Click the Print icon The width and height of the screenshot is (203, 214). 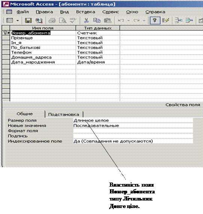(x=52, y=21)
